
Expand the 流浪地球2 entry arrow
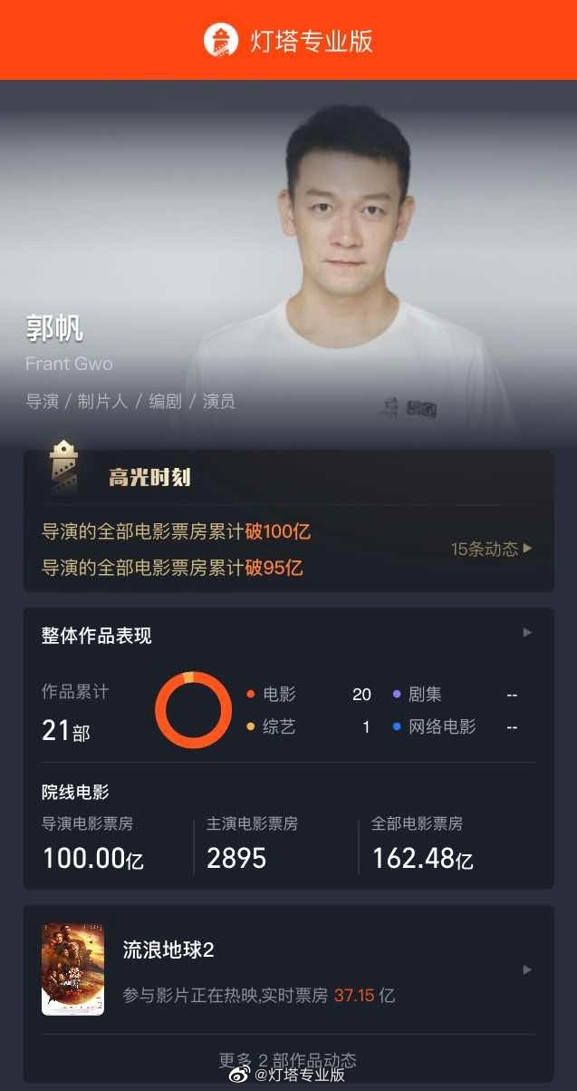pyautogui.click(x=528, y=969)
